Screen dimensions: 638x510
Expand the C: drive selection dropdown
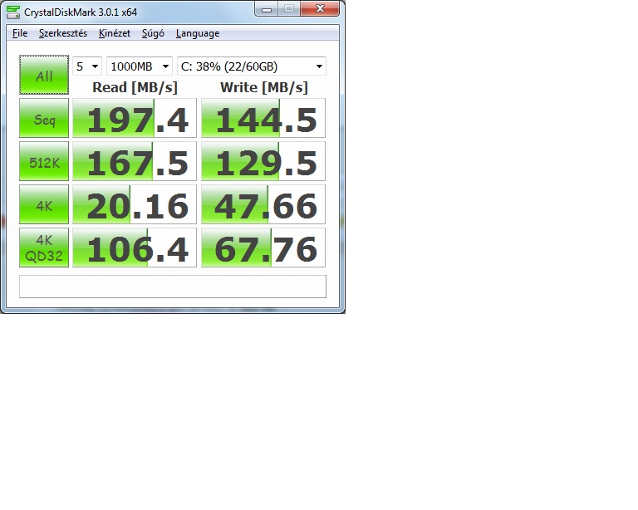coord(252,66)
